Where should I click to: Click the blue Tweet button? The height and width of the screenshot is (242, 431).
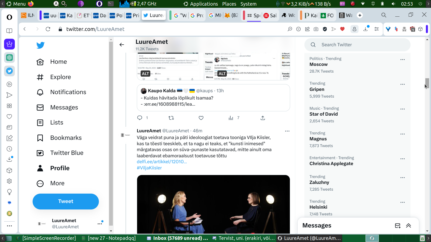66,201
